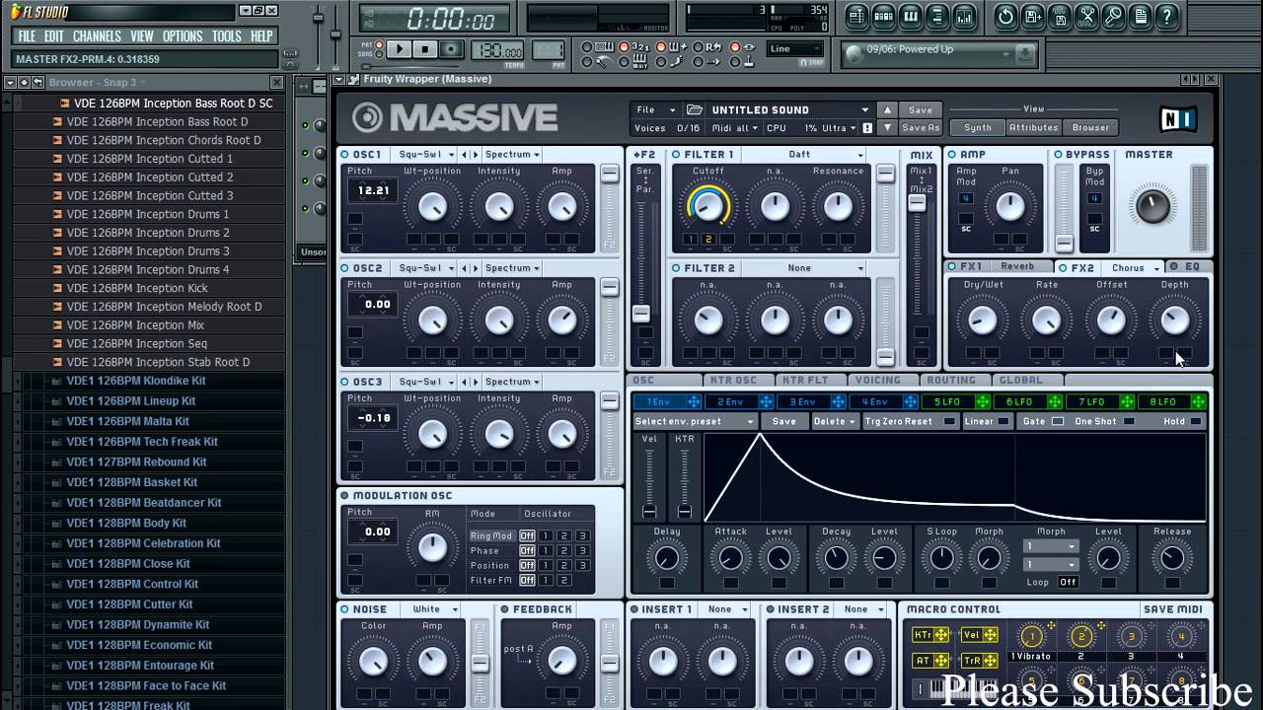Click the Massive preset Save button

[921, 109]
